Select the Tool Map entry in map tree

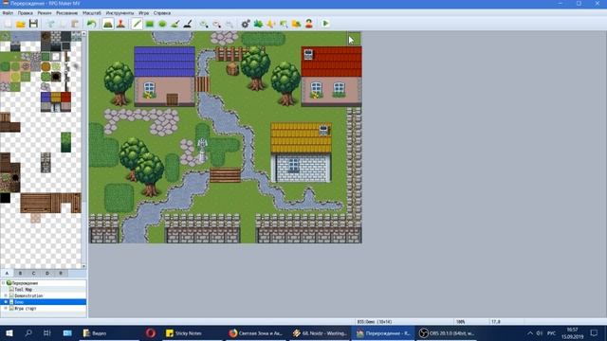point(23,289)
